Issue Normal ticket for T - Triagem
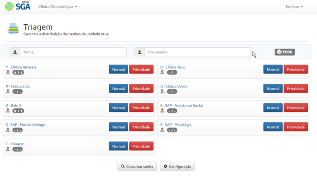 pos(118,146)
